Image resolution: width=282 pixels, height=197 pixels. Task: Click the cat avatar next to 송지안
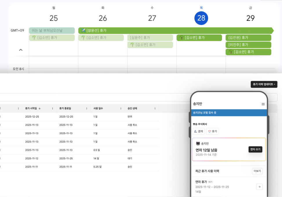pyautogui.click(x=198, y=143)
